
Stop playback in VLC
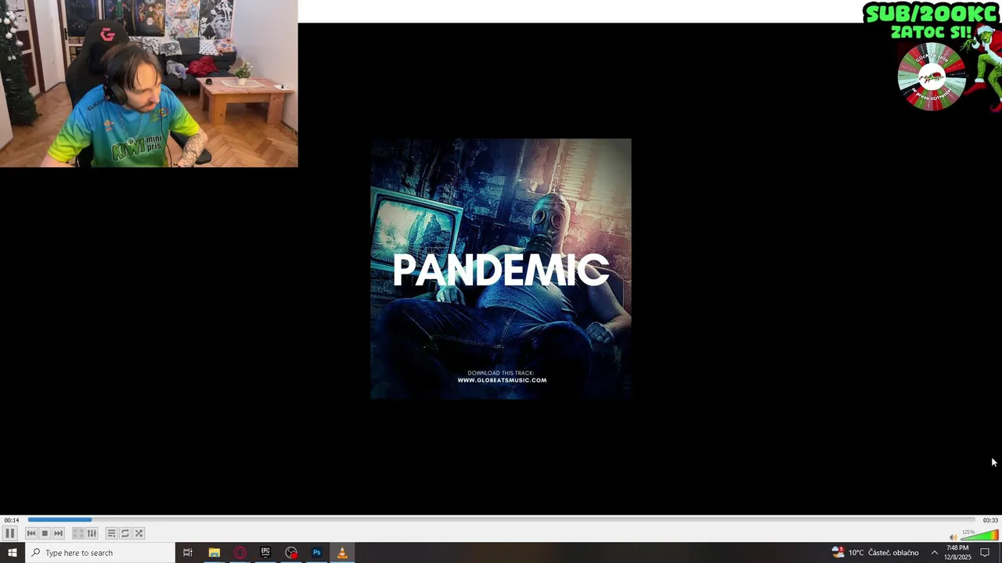45,533
